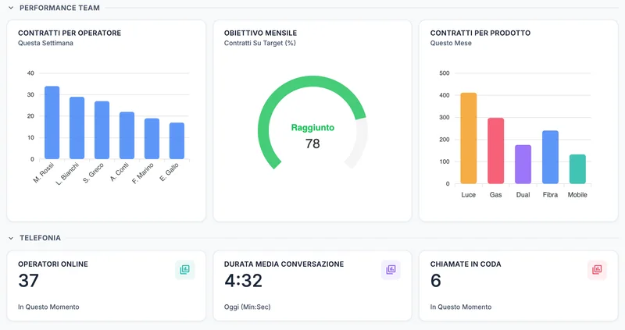Click the Operatori Online card title

point(53,264)
